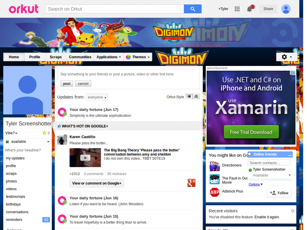
Task: Click the Directioners page icon
Action: coord(214,166)
